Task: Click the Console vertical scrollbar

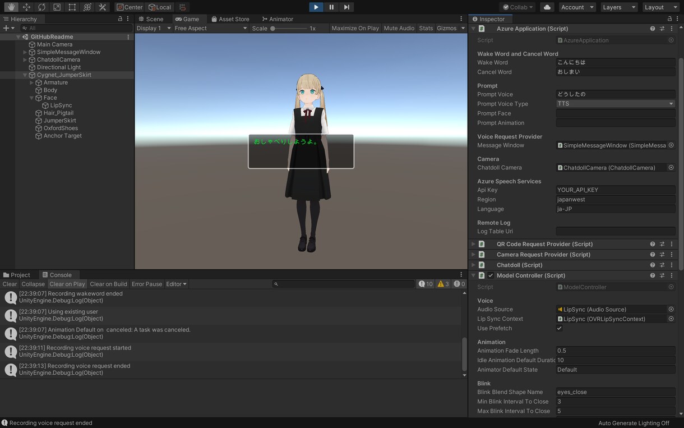Action: (464, 353)
